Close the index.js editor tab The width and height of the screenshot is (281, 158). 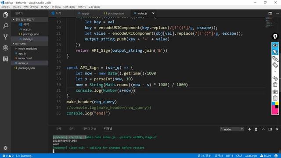[x=153, y=13]
